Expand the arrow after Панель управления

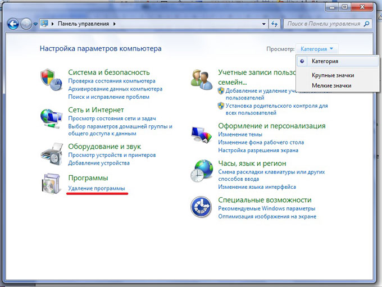(114, 24)
